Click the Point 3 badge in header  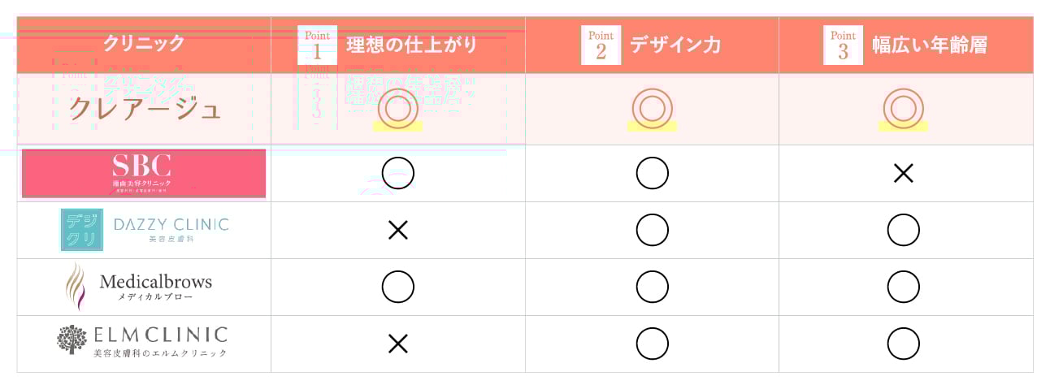(843, 45)
